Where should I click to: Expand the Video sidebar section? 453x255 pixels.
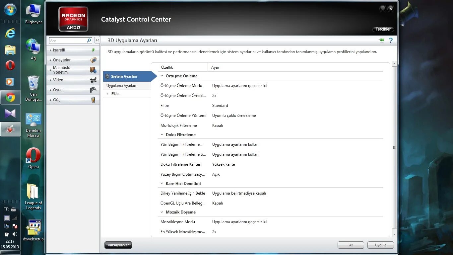coord(73,80)
